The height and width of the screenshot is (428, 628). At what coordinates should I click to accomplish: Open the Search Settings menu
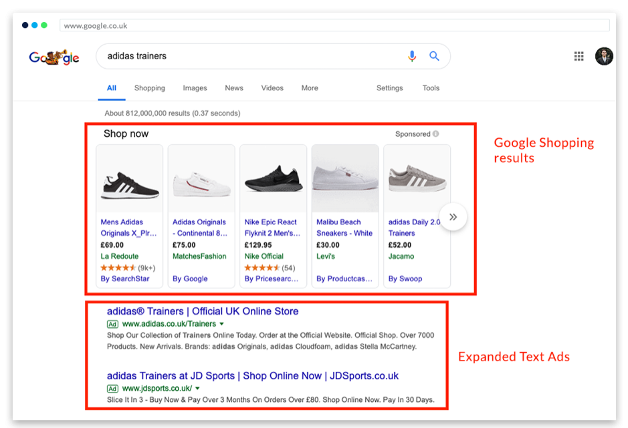tap(389, 88)
